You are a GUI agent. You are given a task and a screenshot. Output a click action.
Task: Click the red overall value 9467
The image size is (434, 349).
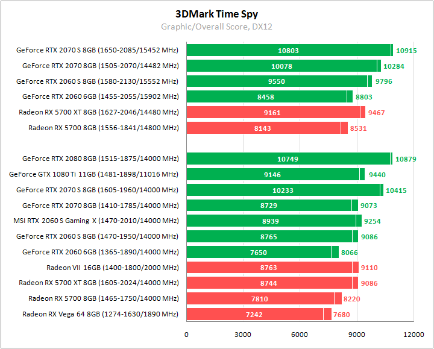tap(376, 113)
